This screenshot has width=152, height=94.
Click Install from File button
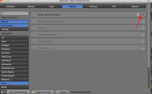pos(43,92)
